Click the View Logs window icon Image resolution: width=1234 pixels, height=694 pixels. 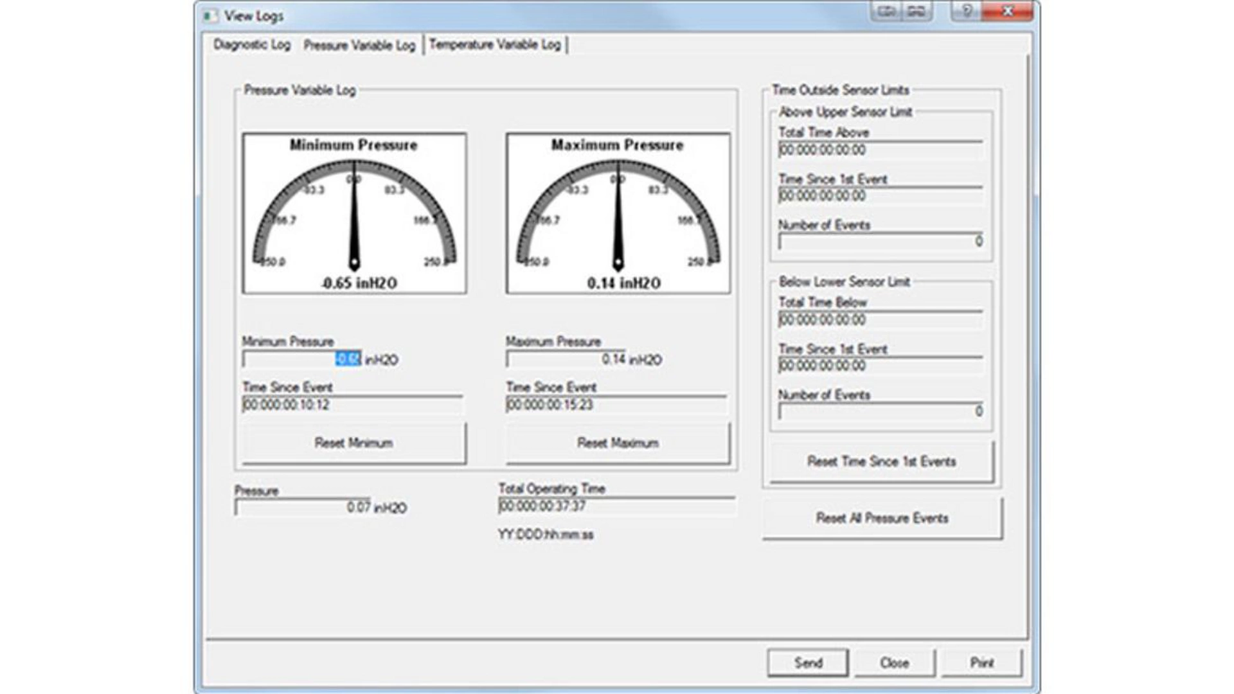(210, 16)
